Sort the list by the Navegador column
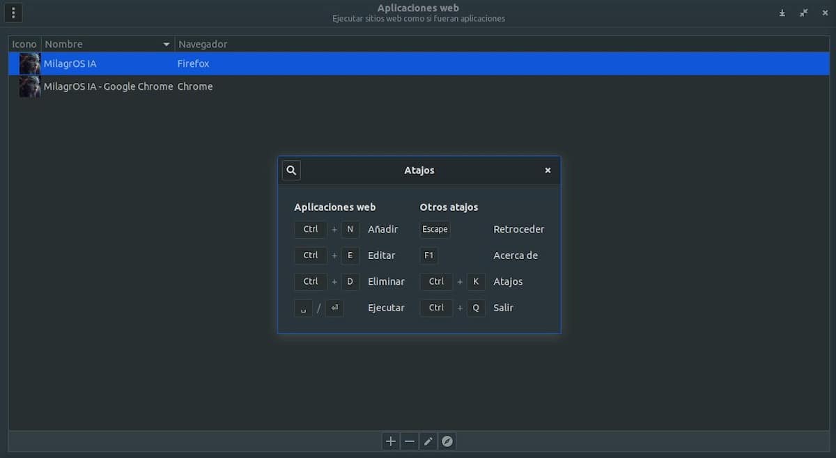The width and height of the screenshot is (836, 458). 203,44
